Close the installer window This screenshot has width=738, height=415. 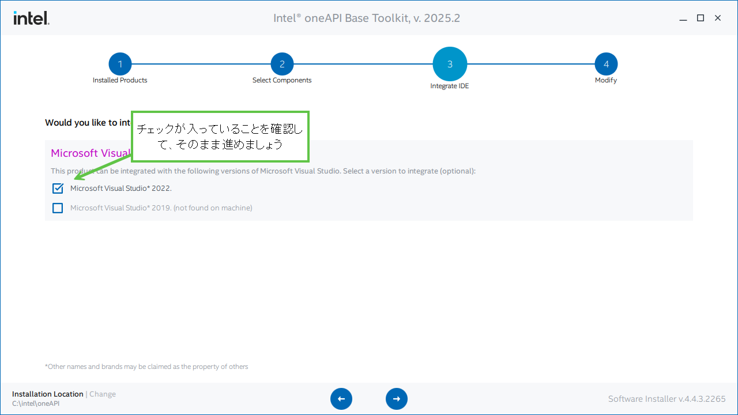tap(718, 18)
